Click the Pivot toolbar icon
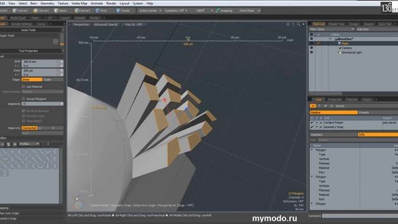 [x=98, y=11]
